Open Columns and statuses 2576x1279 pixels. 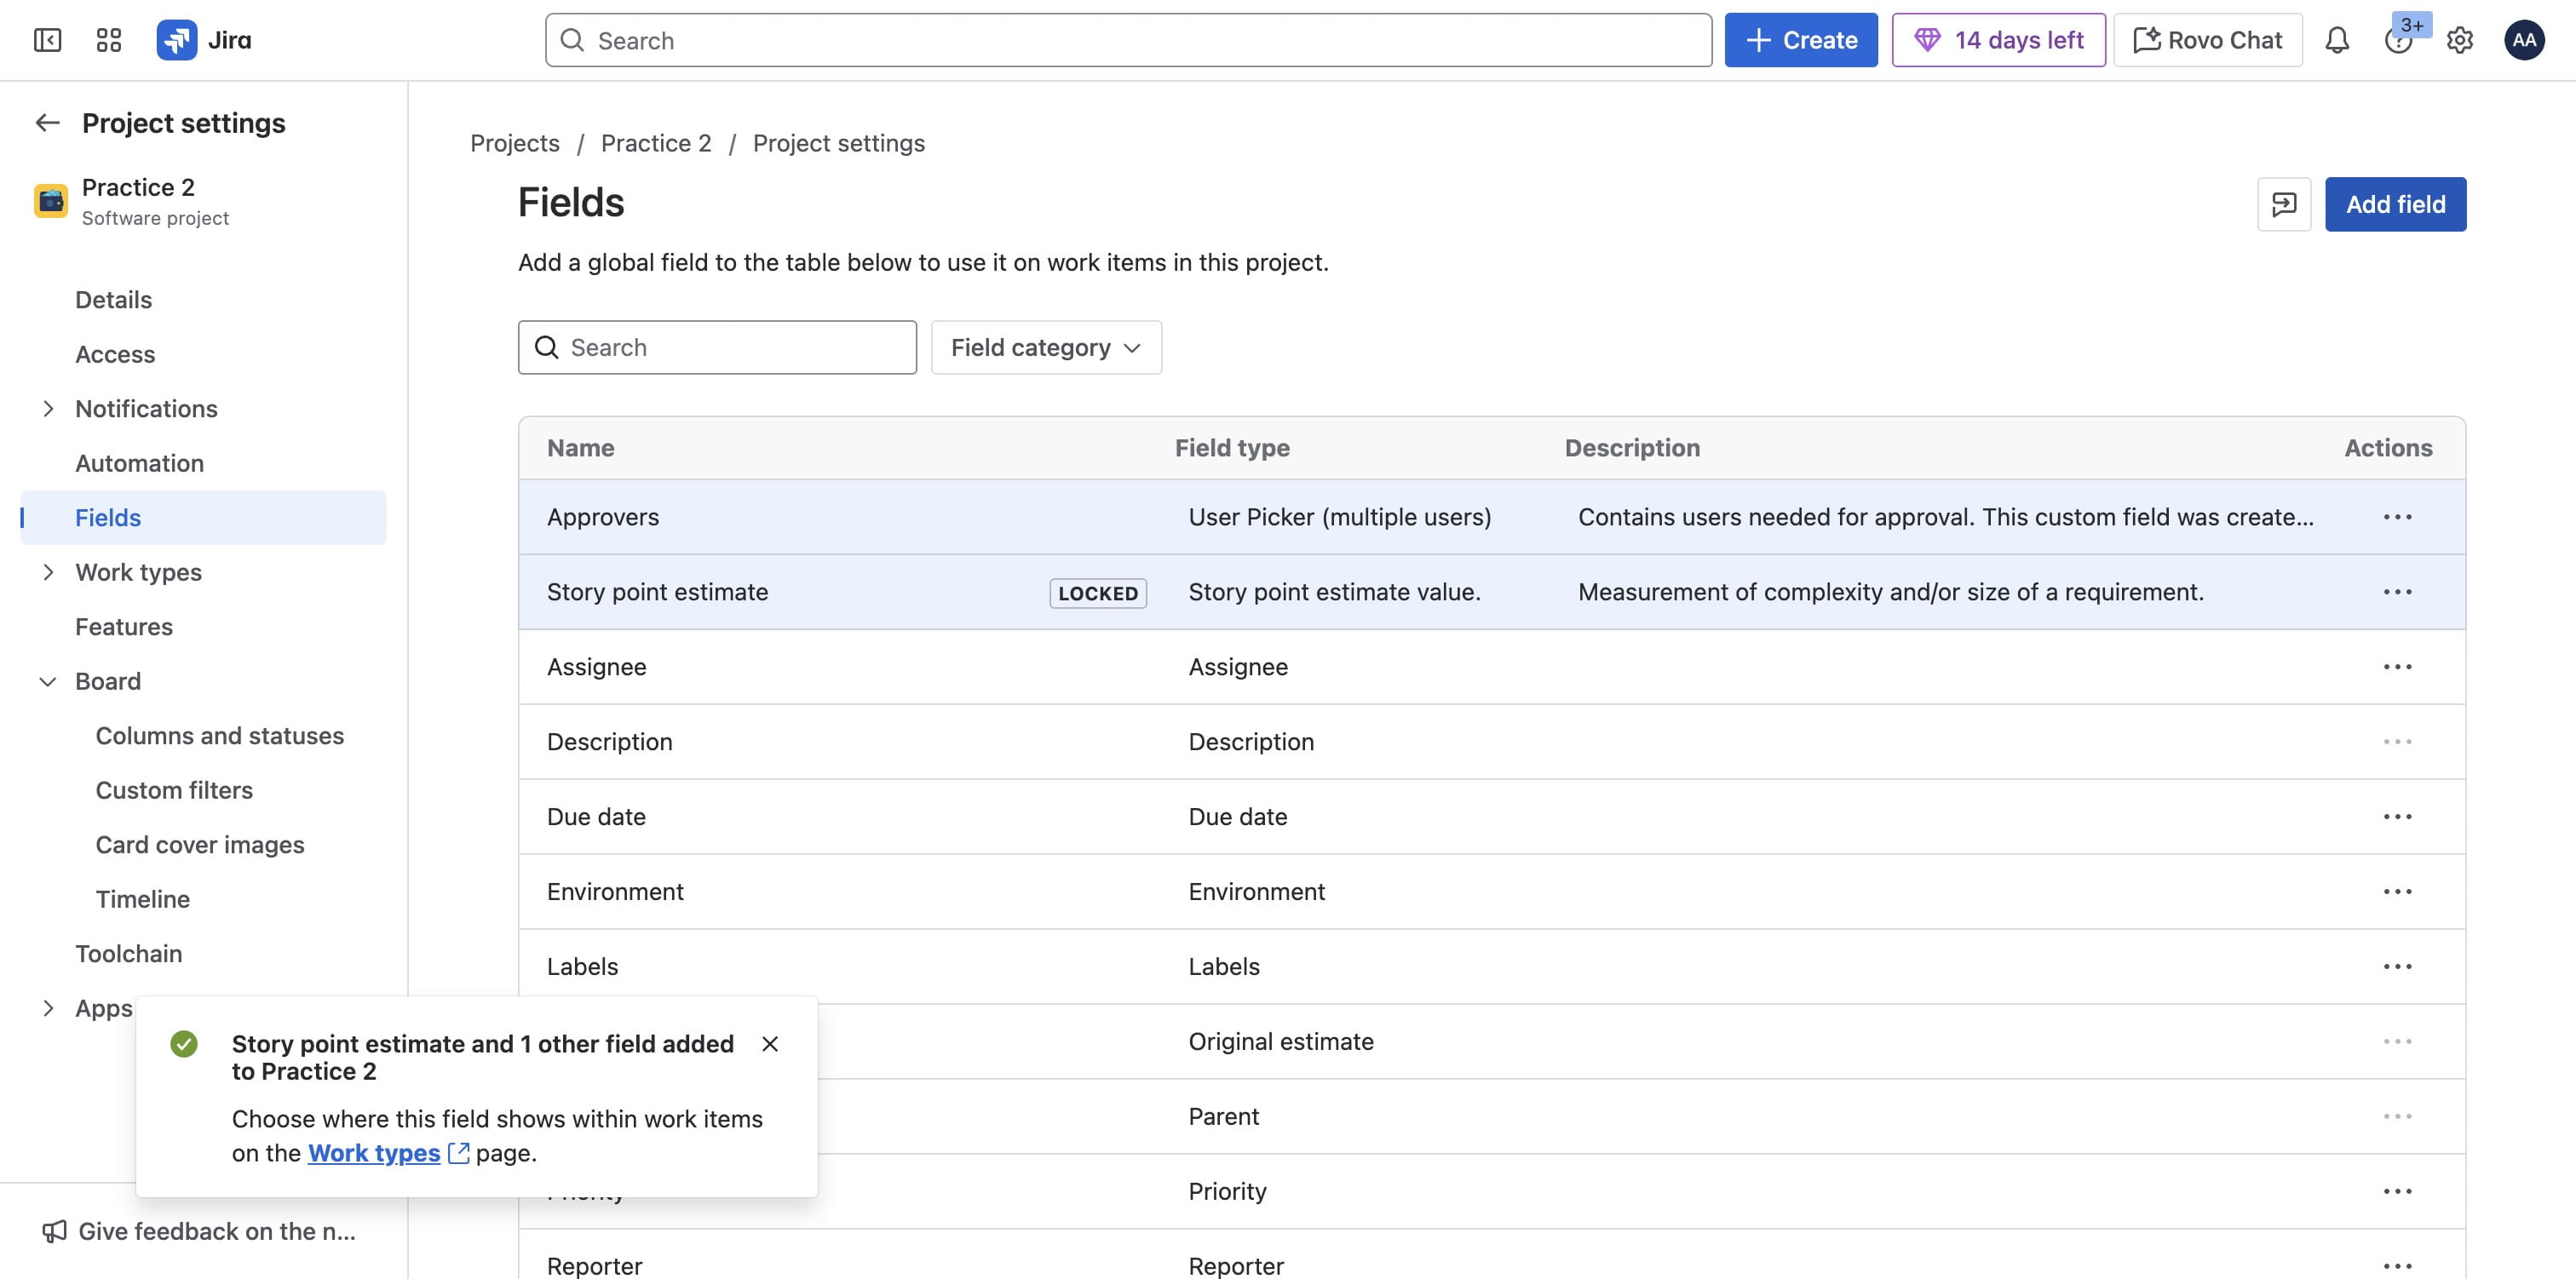(219, 736)
